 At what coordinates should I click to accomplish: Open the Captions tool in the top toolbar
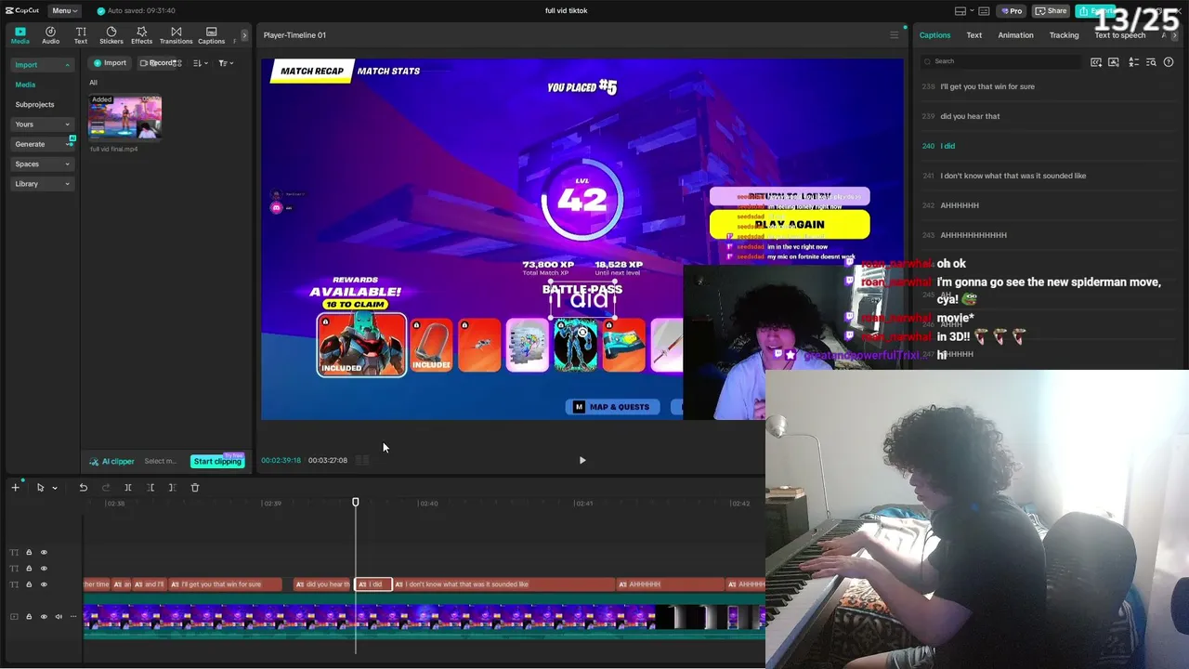tap(211, 35)
